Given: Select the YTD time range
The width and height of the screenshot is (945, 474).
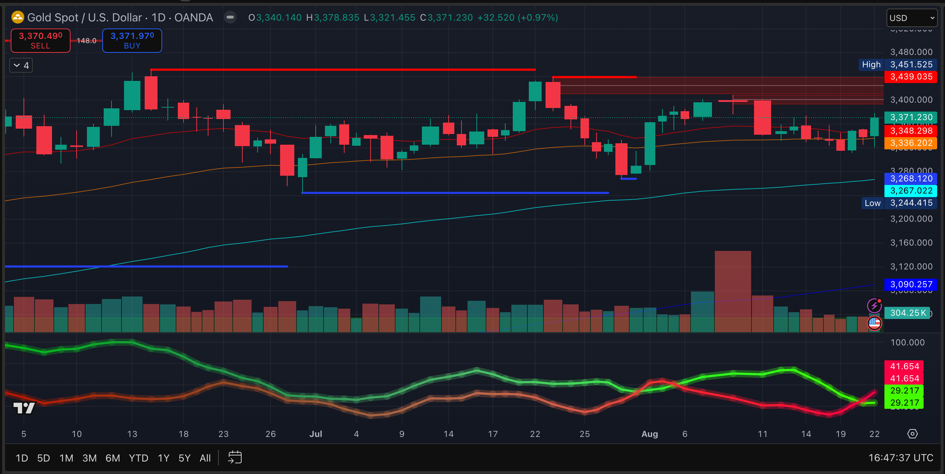Looking at the screenshot, I should pos(138,458).
